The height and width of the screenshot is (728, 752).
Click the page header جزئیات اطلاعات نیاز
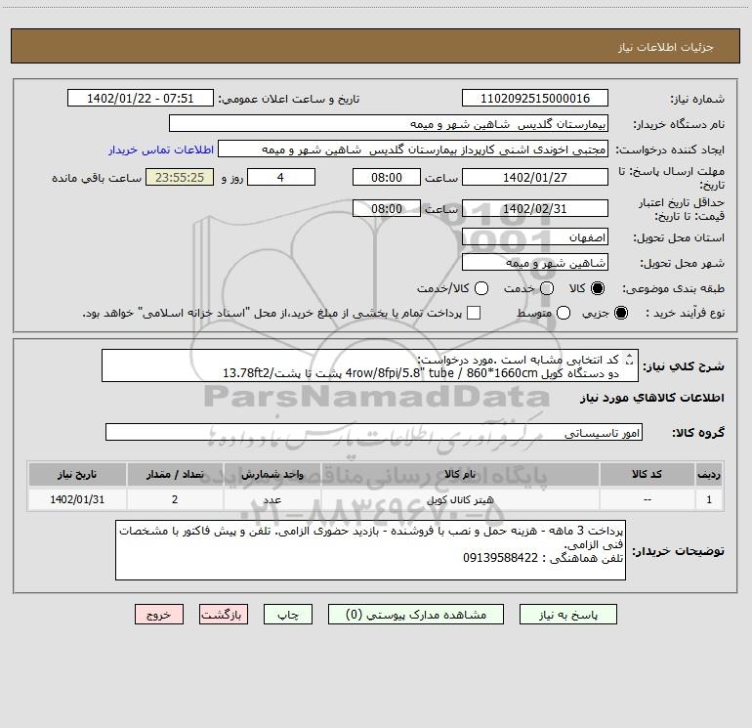click(x=666, y=47)
